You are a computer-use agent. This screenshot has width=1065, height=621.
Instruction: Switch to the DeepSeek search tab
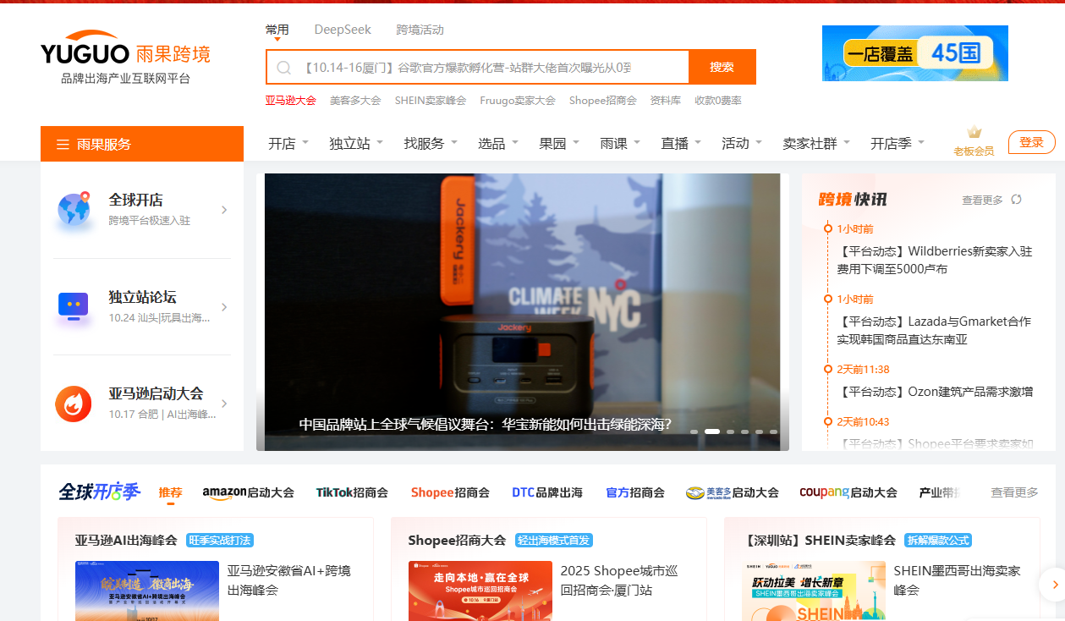click(x=343, y=30)
